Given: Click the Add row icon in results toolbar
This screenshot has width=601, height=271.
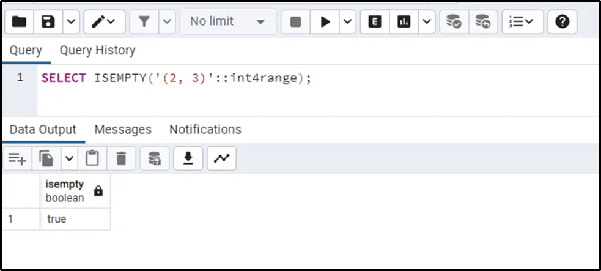Looking at the screenshot, I should [17, 159].
